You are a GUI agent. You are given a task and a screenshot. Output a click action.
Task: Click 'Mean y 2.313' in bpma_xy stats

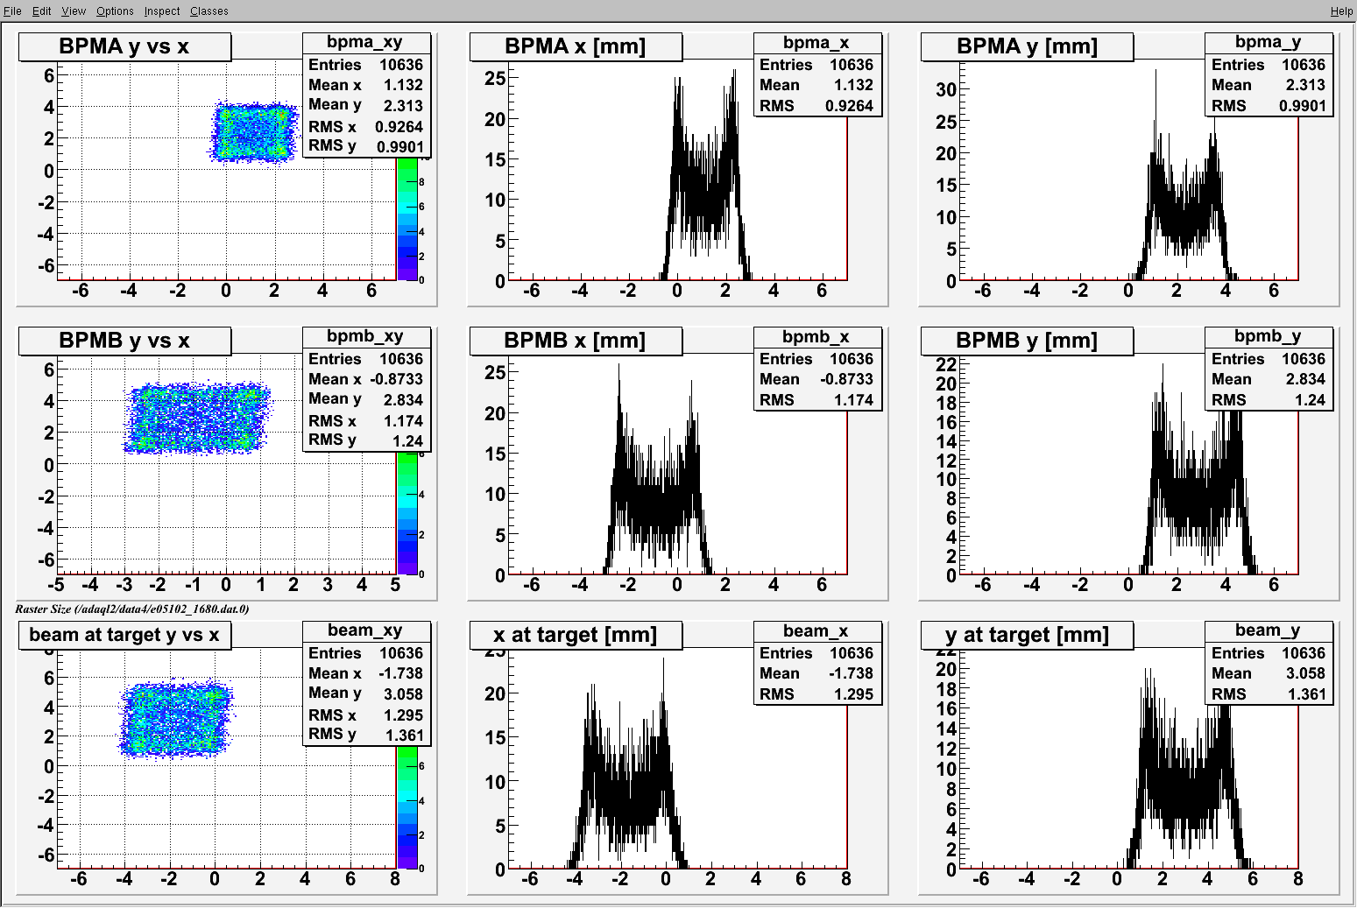click(365, 105)
